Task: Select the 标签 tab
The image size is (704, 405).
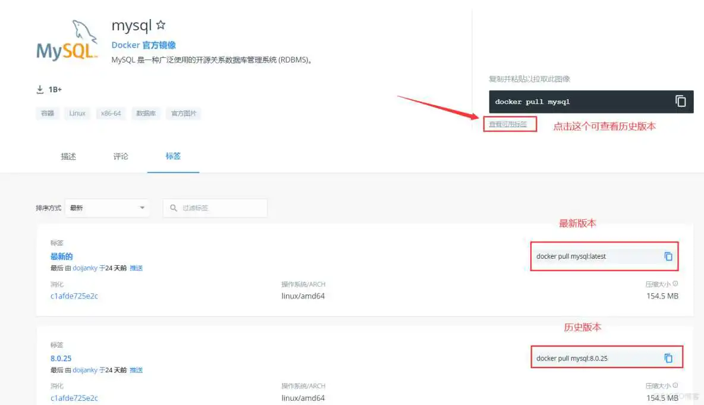Action: [172, 156]
